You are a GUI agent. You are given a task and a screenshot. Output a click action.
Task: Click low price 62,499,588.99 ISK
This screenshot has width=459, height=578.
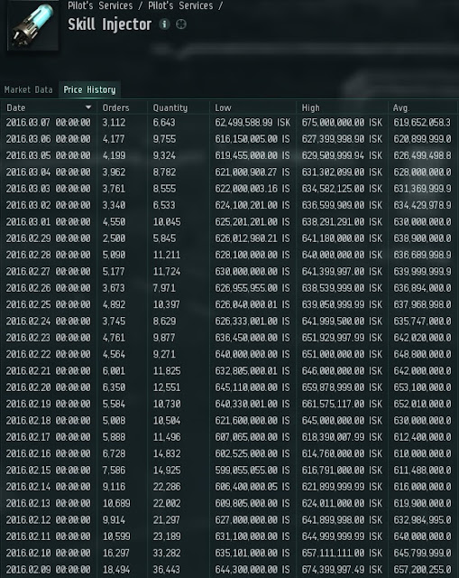(x=252, y=123)
